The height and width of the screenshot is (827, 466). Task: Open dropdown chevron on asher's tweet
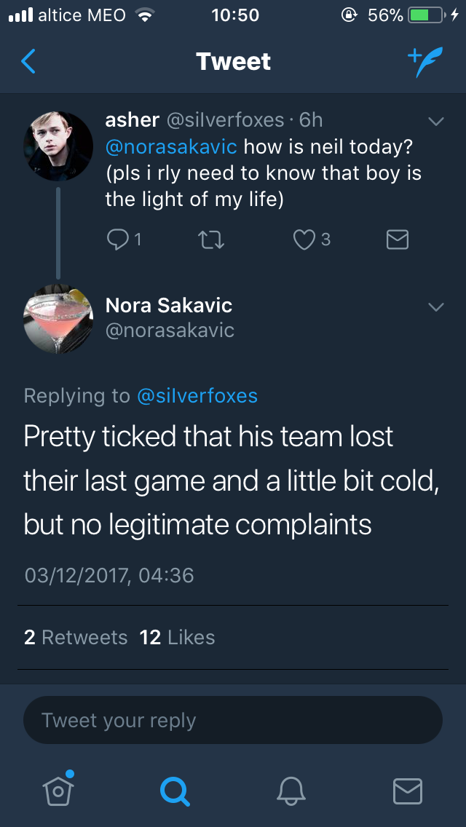435,121
